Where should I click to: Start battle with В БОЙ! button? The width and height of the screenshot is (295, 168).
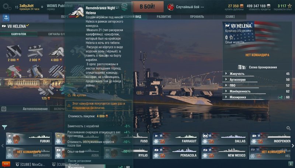(x=147, y=7)
